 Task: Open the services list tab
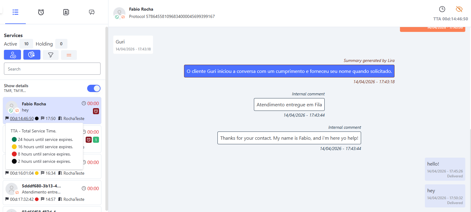click(x=15, y=12)
